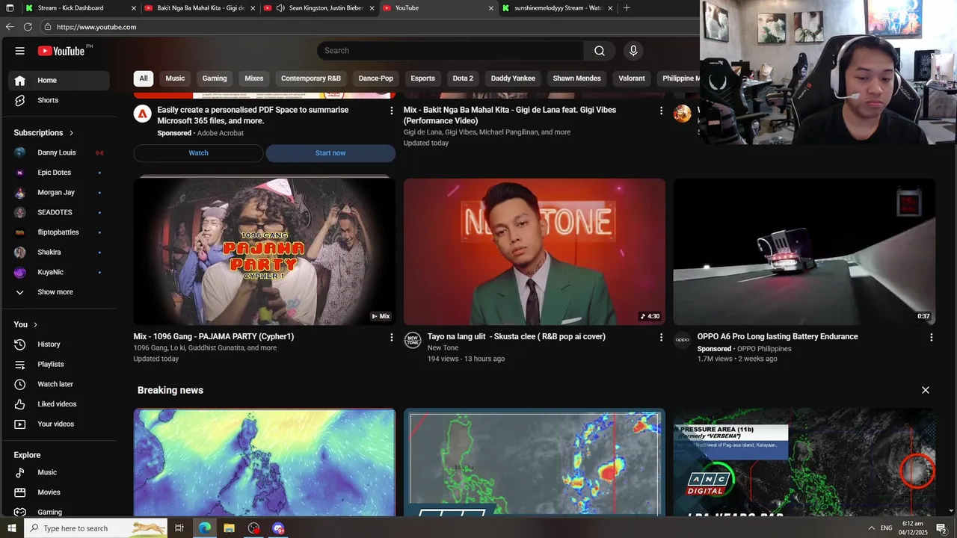The image size is (957, 538).
Task: Click the taskbar Type here to search box
Action: [97, 528]
